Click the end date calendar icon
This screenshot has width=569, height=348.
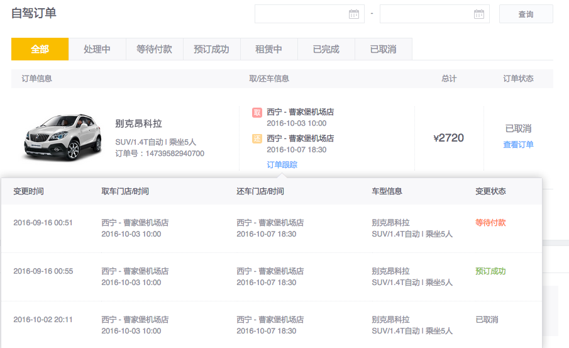pyautogui.click(x=479, y=14)
